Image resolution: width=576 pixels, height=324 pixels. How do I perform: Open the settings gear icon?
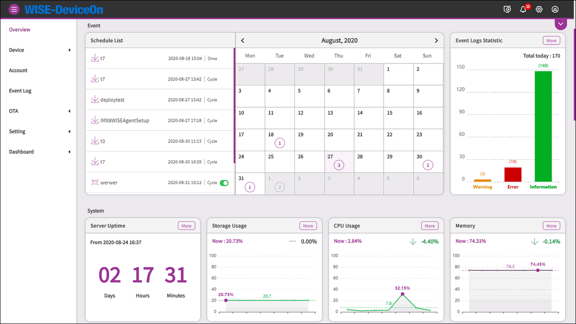[539, 9]
